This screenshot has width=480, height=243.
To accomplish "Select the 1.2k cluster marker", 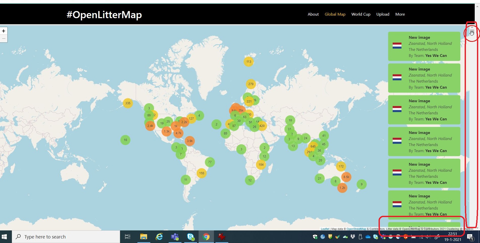I will (x=342, y=188).
